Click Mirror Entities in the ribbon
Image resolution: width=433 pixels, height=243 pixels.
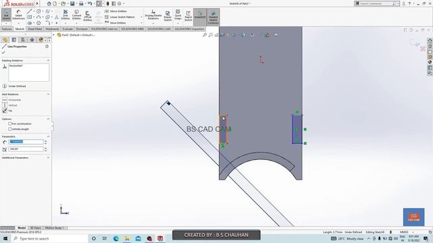pos(116,11)
